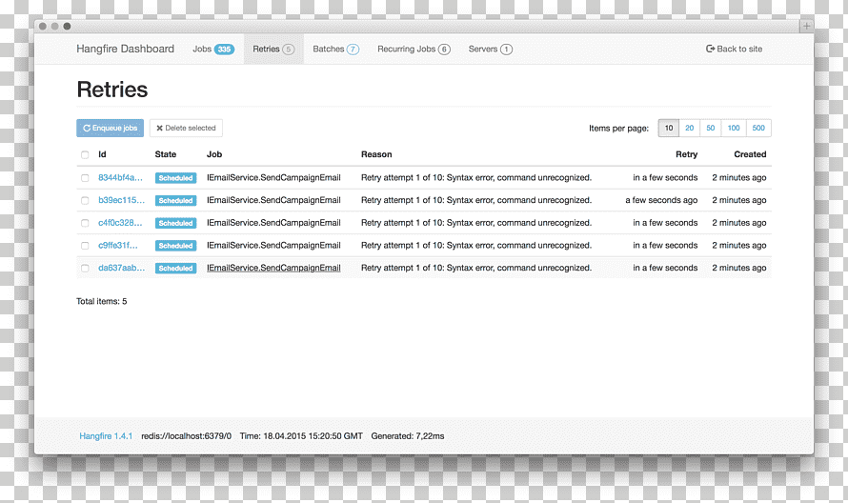Click the Back to site arrow icon
The height and width of the screenshot is (503, 848).
(711, 49)
